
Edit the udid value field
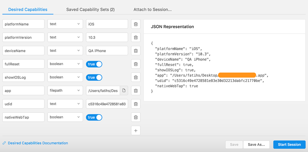click(107, 104)
